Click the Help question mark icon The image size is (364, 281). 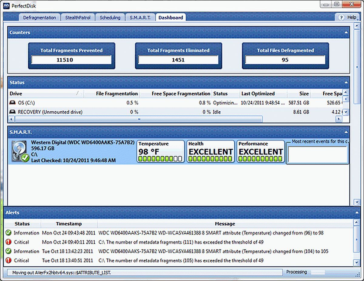pos(341,18)
